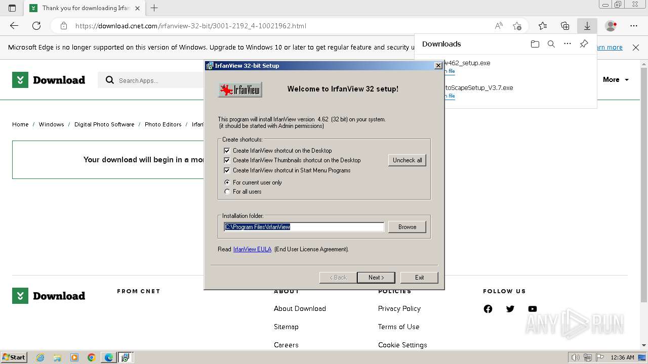The height and width of the screenshot is (364, 648).
Task: Open the IrfanView EULA link
Action: (x=252, y=249)
